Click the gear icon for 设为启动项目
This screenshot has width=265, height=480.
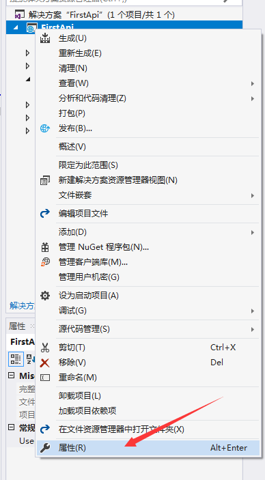point(45,296)
